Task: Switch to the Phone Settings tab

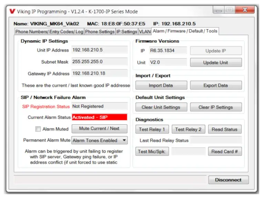Action: tap(100, 32)
